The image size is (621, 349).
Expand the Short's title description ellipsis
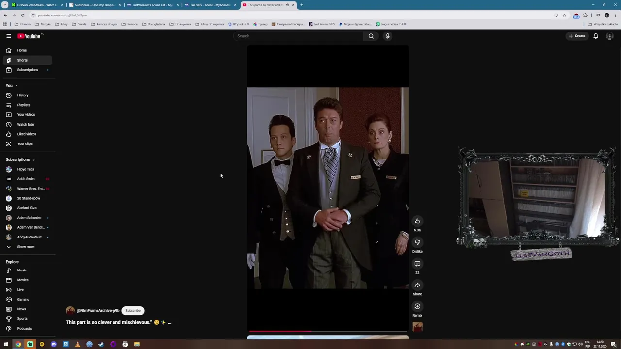pyautogui.click(x=169, y=323)
